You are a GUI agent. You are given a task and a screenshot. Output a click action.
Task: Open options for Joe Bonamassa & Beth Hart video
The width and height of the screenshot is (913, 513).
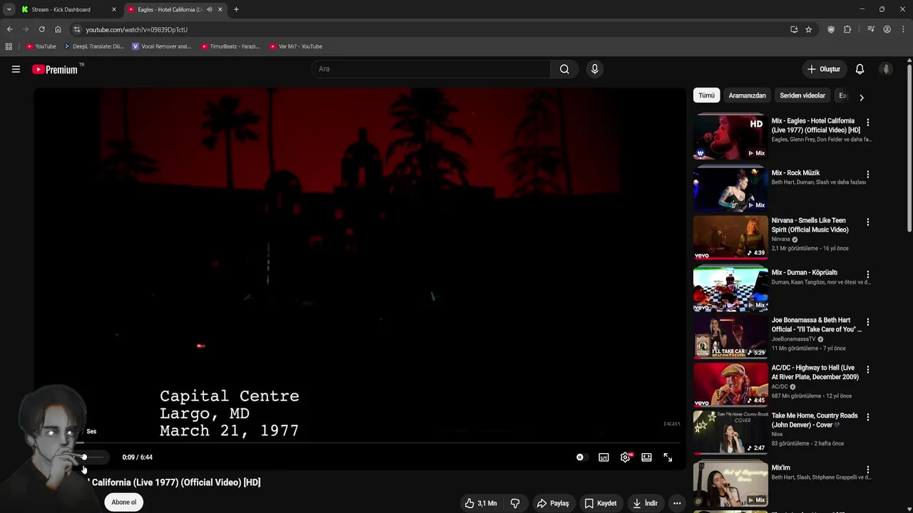(867, 322)
